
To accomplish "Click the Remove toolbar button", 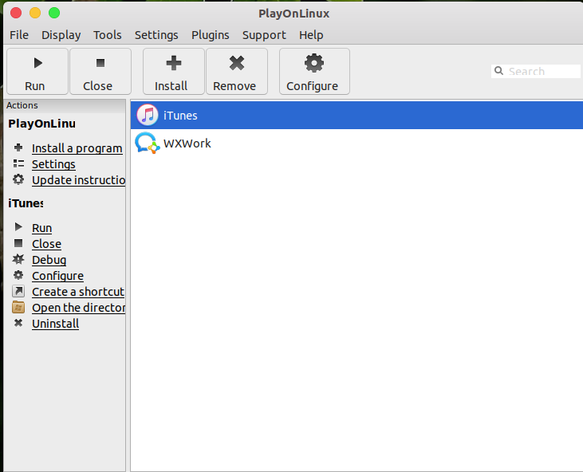I will 237,71.
